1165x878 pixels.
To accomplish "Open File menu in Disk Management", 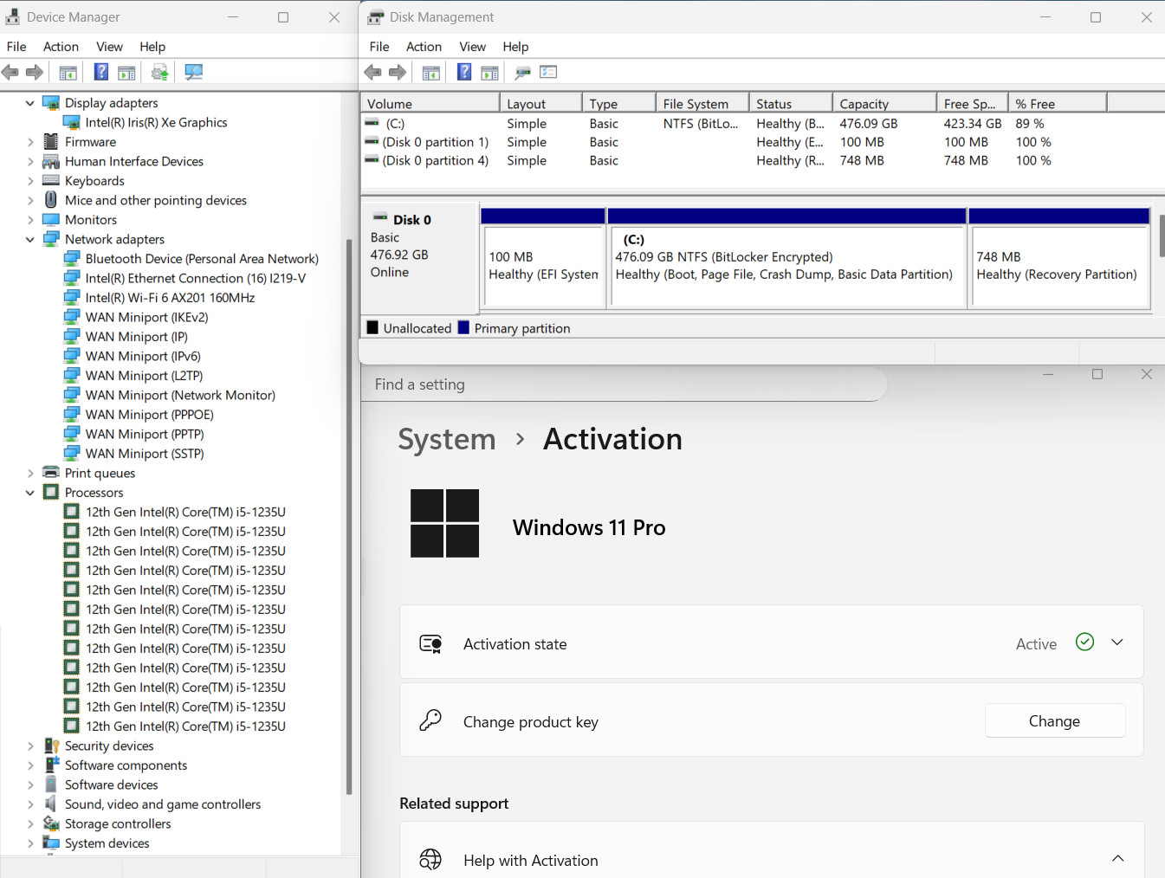I will coord(379,47).
